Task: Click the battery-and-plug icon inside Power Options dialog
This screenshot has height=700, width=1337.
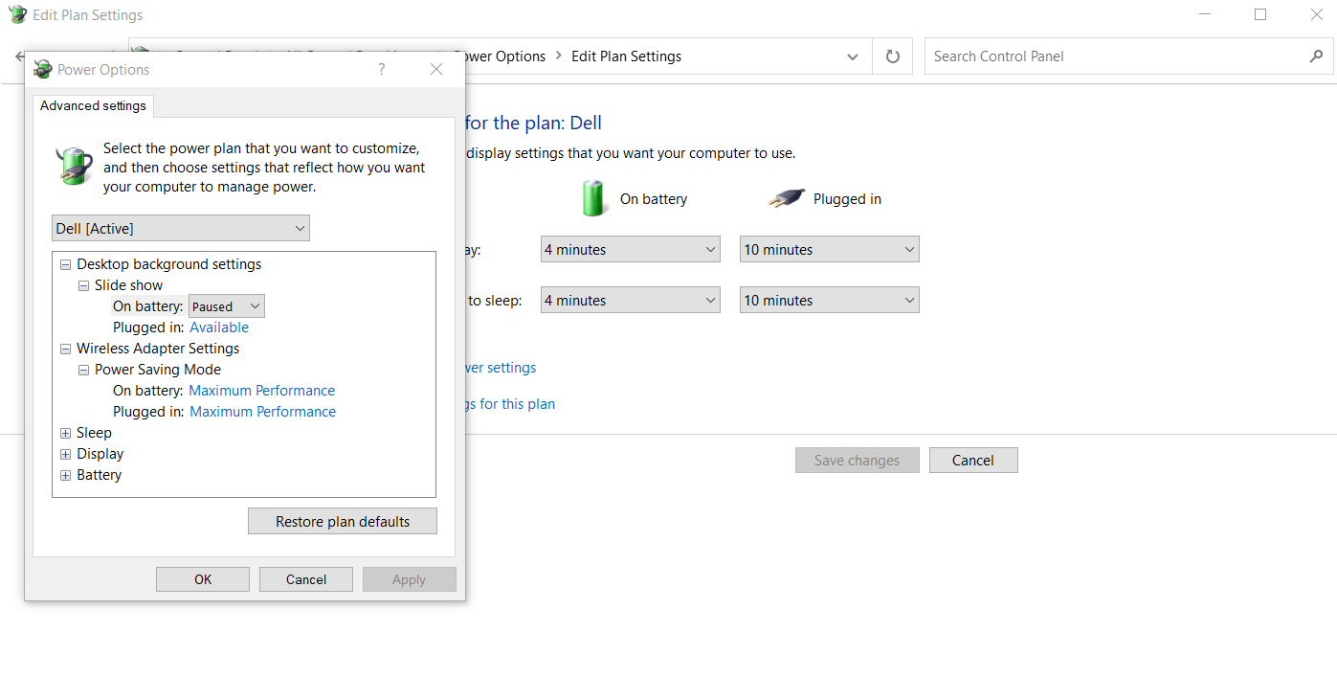Action: point(74,165)
